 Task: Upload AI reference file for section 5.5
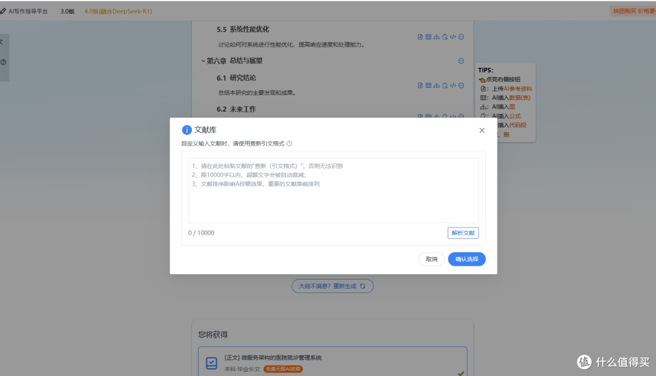pyautogui.click(x=420, y=37)
